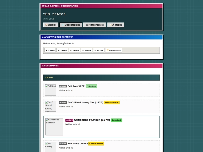Jump to the 1980s decade

click(62, 50)
